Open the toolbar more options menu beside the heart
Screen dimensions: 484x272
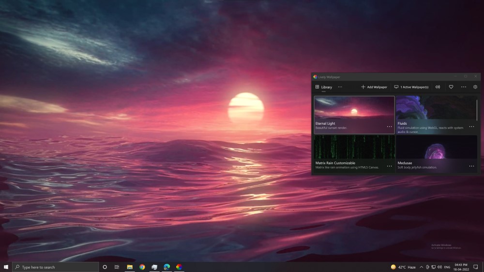[464, 87]
